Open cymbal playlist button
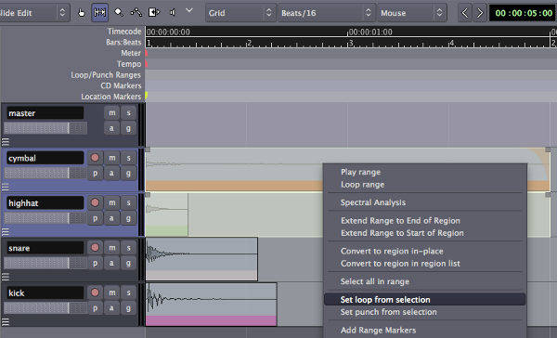 point(95,173)
